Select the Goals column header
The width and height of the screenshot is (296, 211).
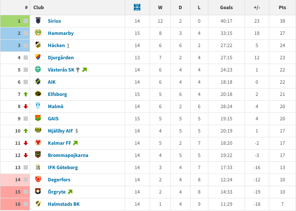pyautogui.click(x=226, y=7)
